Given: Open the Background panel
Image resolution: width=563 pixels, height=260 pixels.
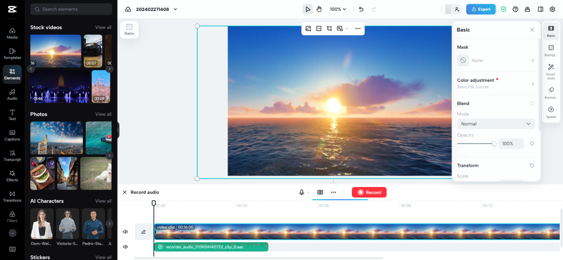Looking at the screenshot, I should coord(551,50).
